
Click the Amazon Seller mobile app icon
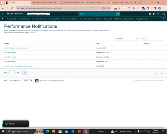(37, 81)
